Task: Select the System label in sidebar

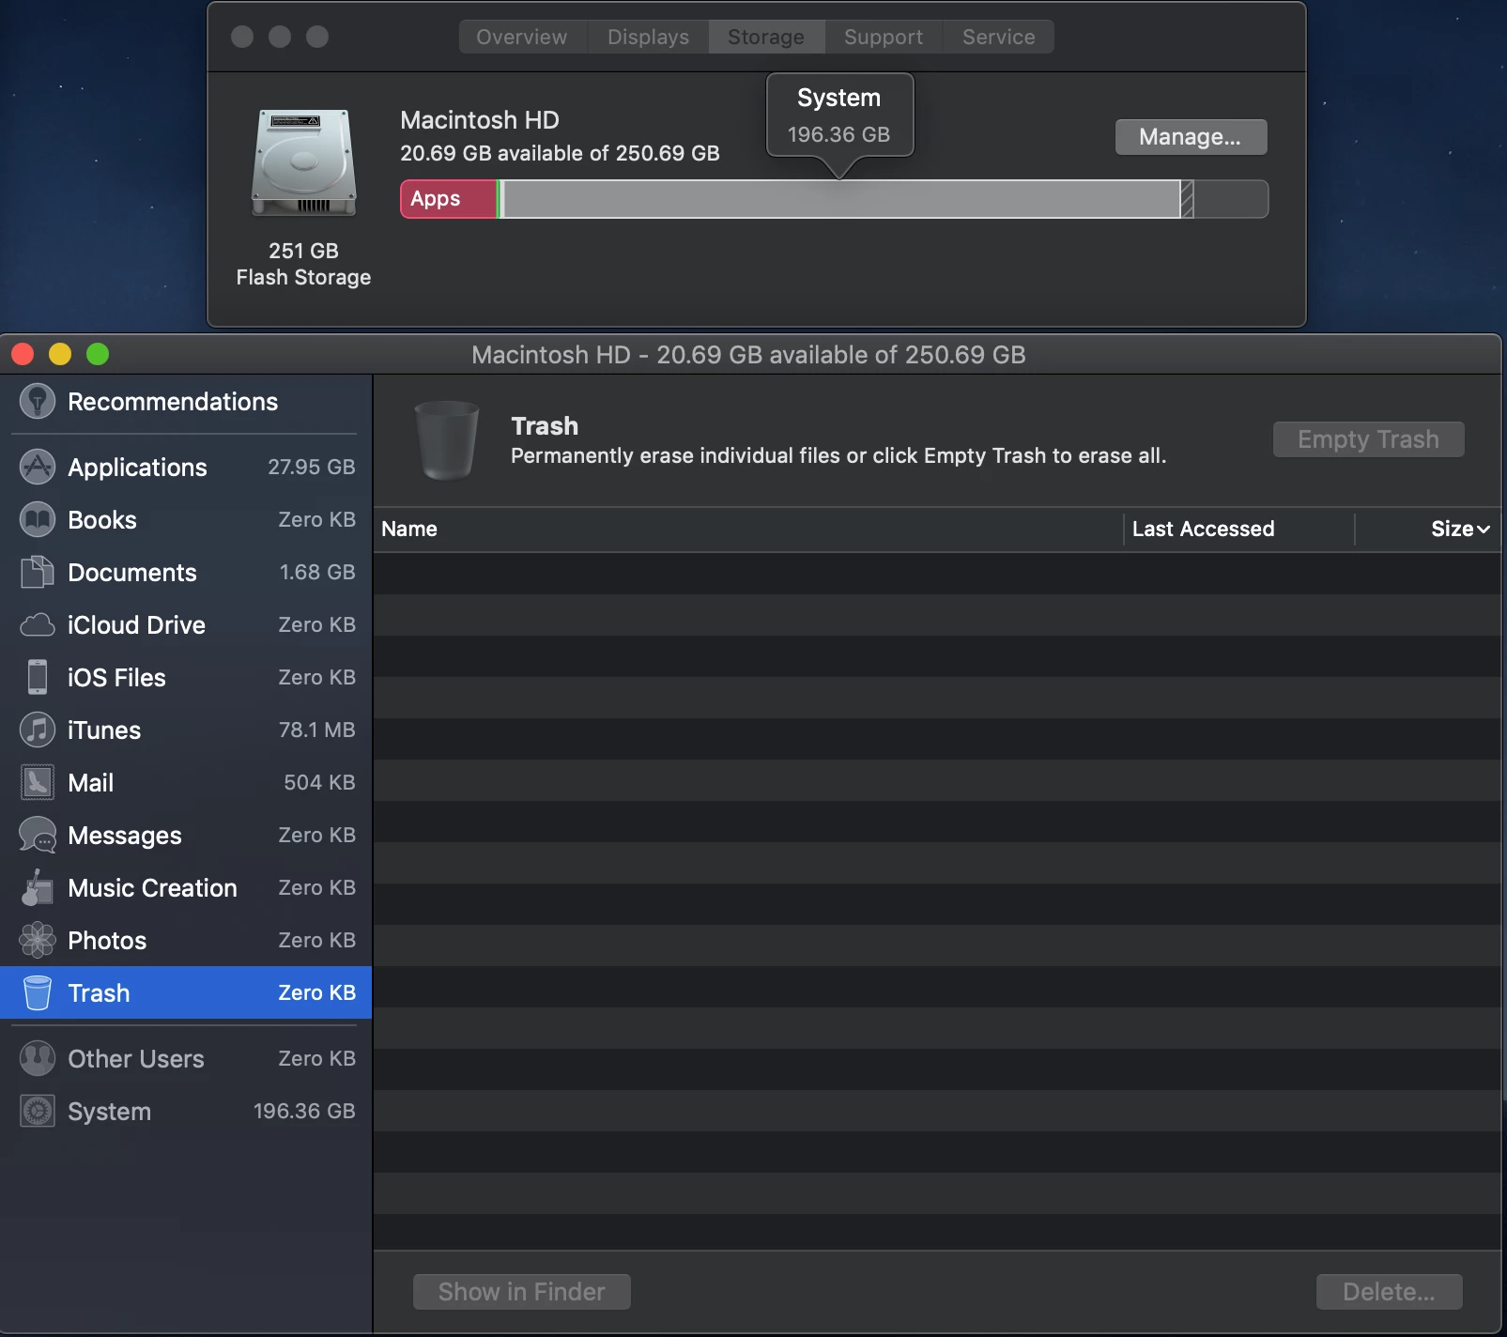Action: point(109,1111)
